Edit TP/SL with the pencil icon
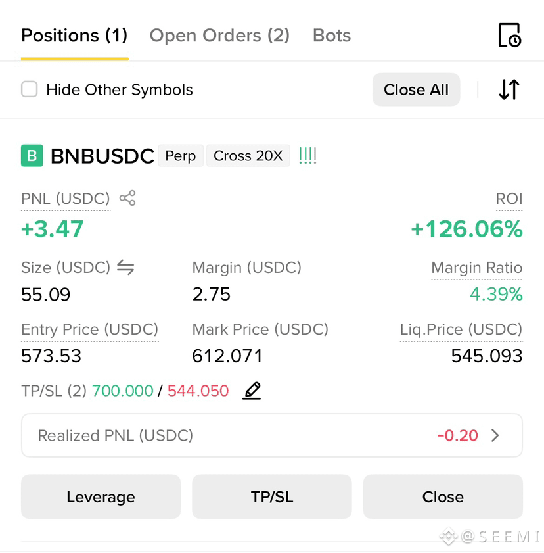This screenshot has height=553, width=544. click(252, 391)
